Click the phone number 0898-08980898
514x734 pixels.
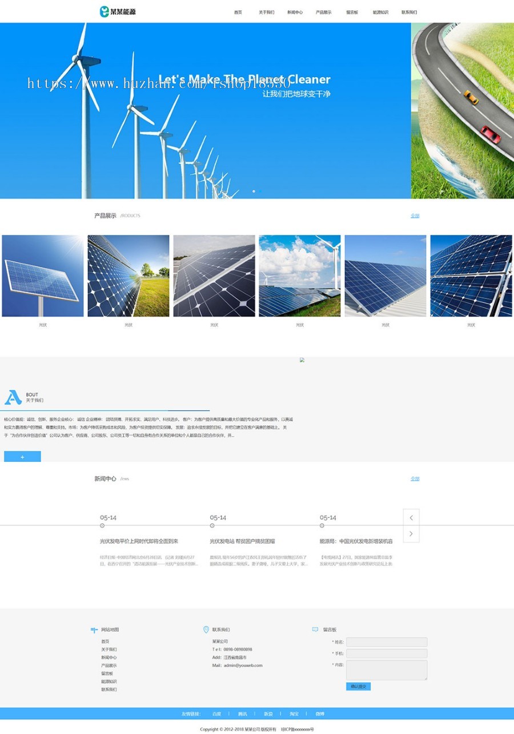(x=238, y=649)
